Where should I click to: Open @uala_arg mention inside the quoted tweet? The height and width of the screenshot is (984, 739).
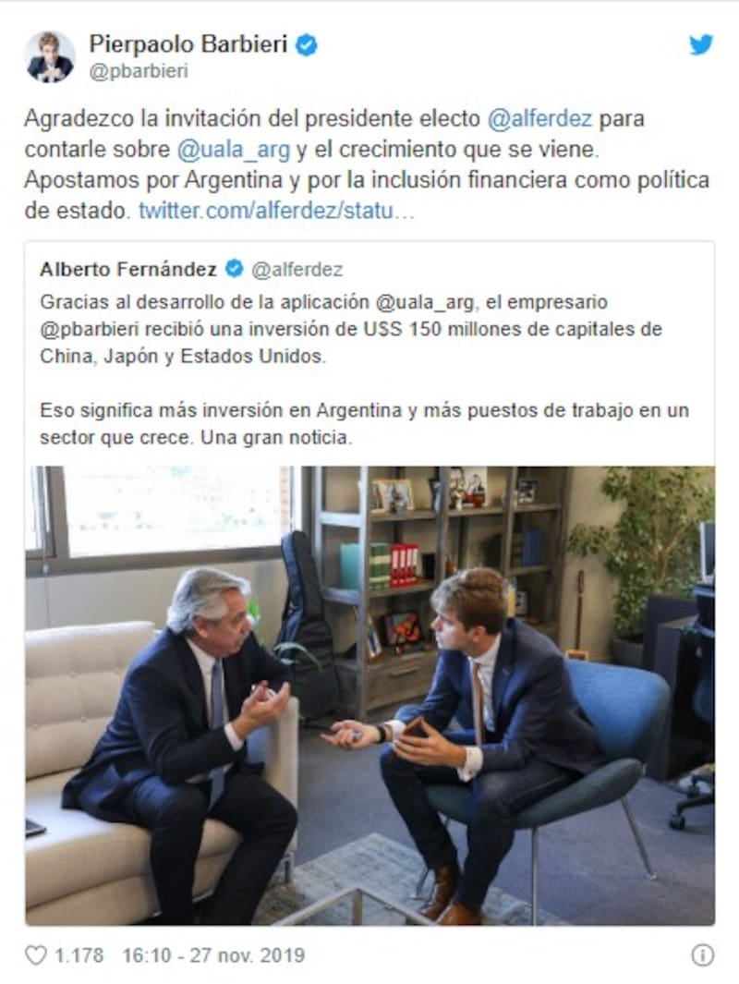(425, 302)
